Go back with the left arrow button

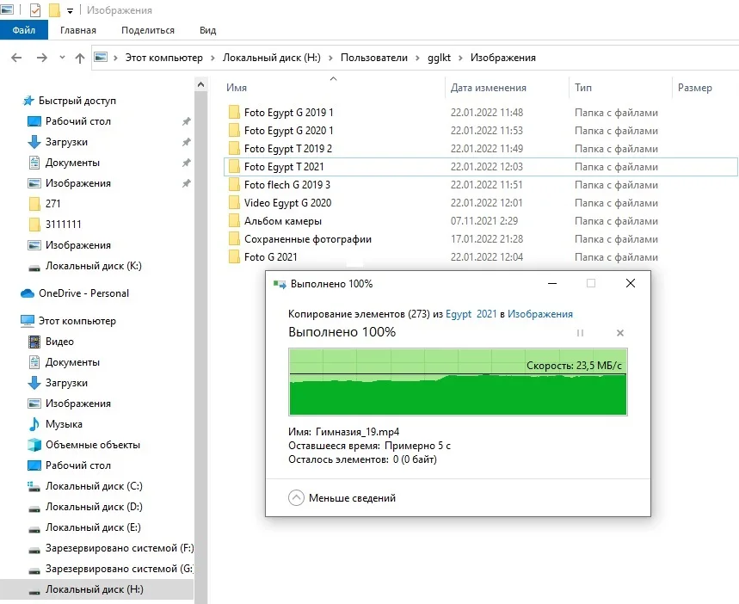pos(16,58)
